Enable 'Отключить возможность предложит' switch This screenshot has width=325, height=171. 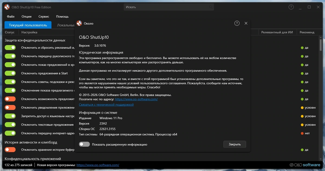pyautogui.click(x=10, y=99)
